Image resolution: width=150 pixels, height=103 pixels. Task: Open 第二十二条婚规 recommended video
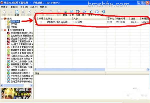22,62
